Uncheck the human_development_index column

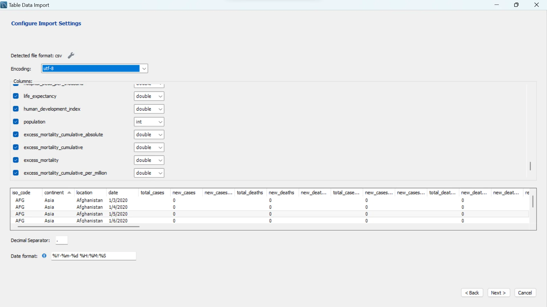16,109
